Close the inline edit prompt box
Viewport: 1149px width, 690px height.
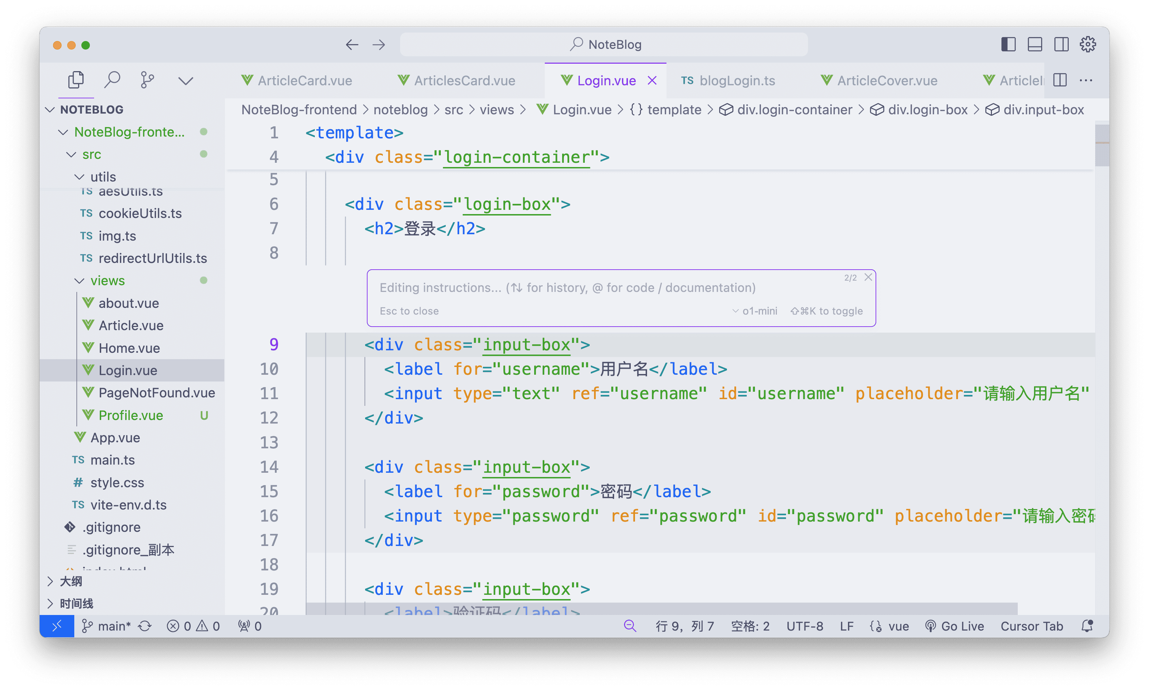[868, 277]
